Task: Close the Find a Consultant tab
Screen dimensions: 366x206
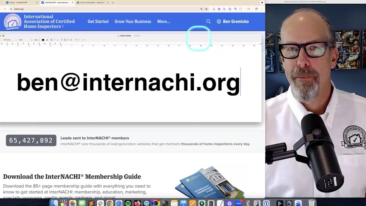Action: (x=108, y=3)
